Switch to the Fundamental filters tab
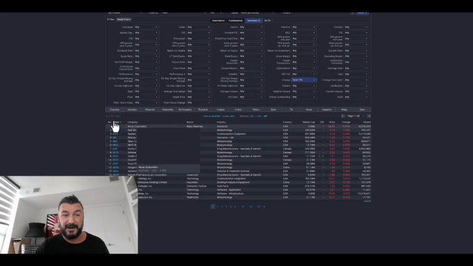The width and height of the screenshot is (473, 266). (236, 20)
